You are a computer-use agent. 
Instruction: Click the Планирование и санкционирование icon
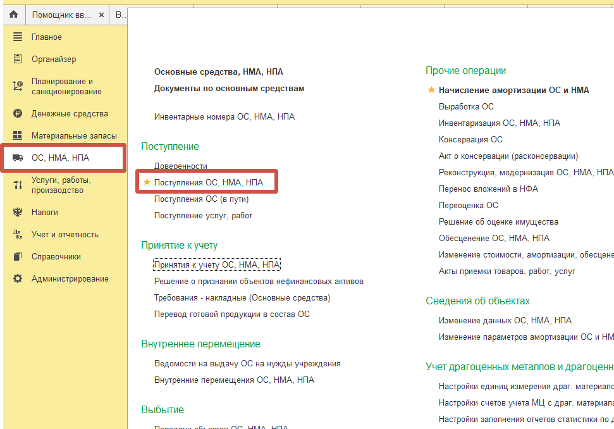click(18, 86)
